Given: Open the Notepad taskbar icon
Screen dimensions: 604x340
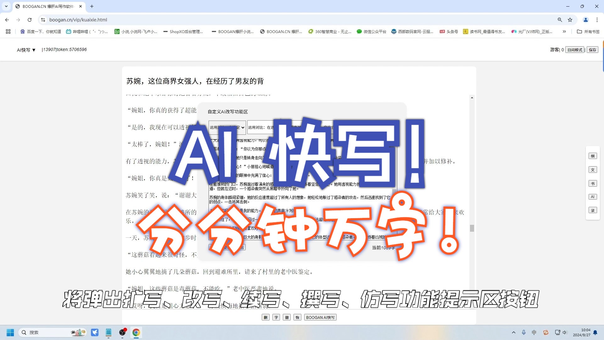Looking at the screenshot, I should 109,332.
